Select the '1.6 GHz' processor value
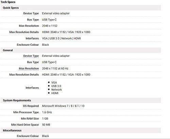170x139 pixels. (47, 112)
